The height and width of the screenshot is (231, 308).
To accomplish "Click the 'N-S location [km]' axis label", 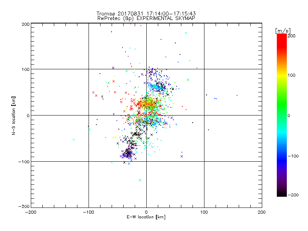I will [x=13, y=116].
